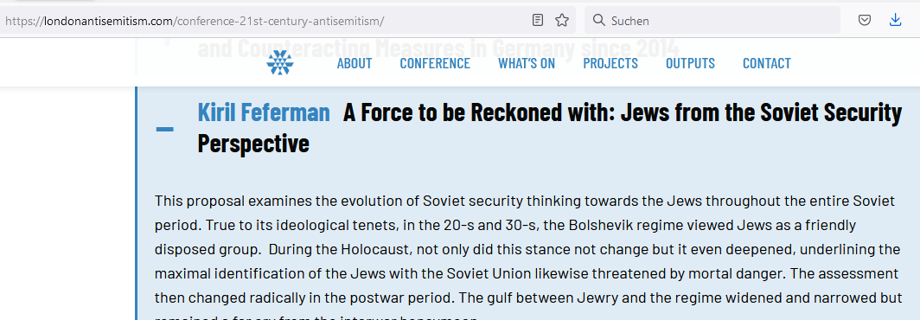The height and width of the screenshot is (320, 920).
Task: Click the Suchen search field
Action: [x=712, y=21]
